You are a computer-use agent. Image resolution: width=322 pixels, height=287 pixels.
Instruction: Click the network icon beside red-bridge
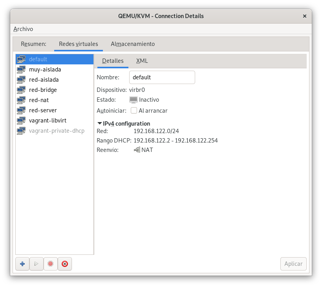[21, 90]
